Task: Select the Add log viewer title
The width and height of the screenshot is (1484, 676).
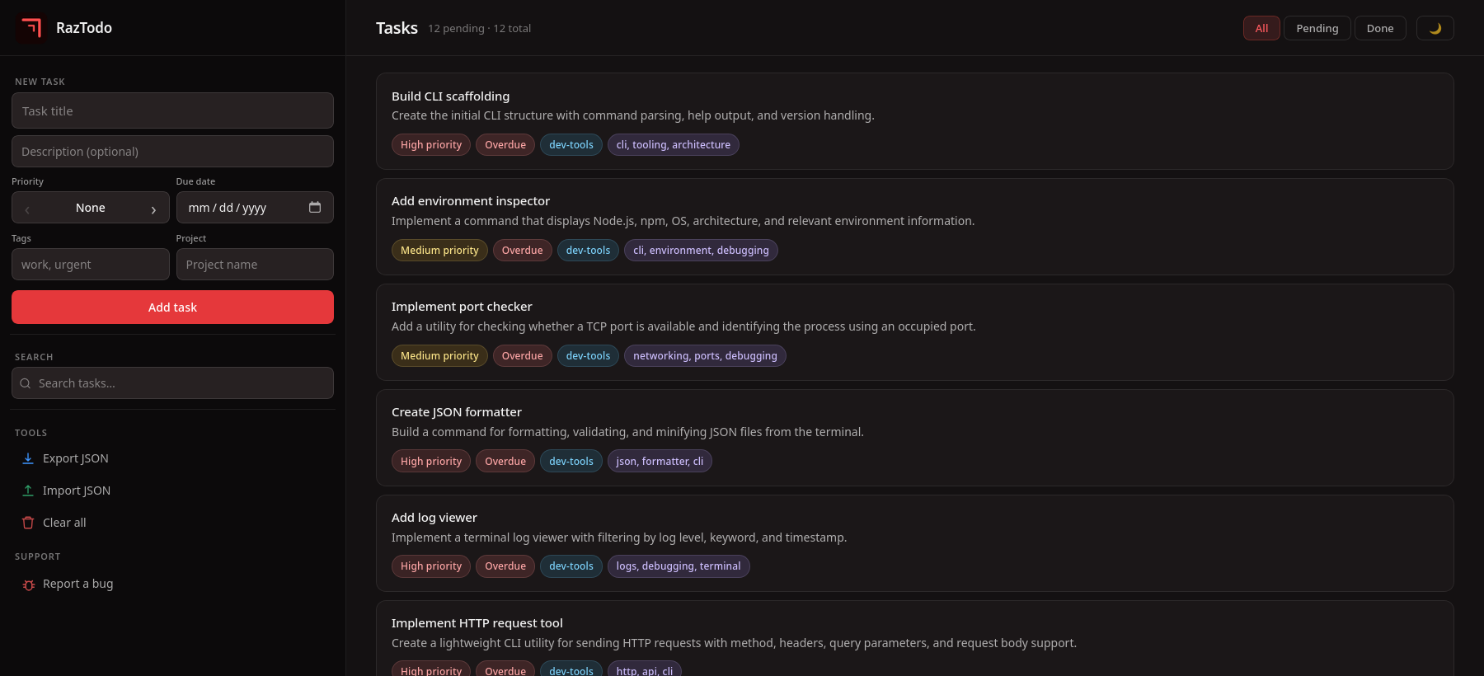Action: [x=434, y=518]
